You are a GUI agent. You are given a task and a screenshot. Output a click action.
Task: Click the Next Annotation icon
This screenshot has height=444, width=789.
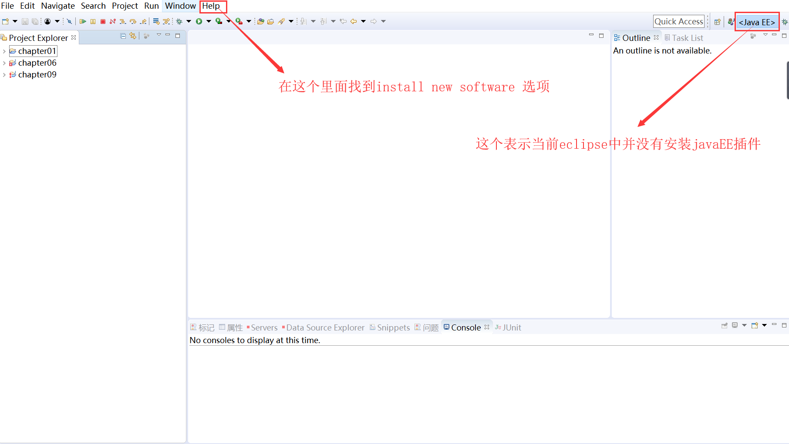tap(303, 21)
